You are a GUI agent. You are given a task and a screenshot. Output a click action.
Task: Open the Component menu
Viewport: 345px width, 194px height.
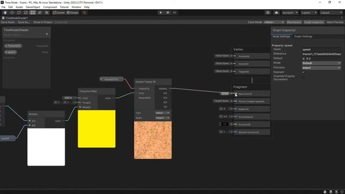[50, 7]
